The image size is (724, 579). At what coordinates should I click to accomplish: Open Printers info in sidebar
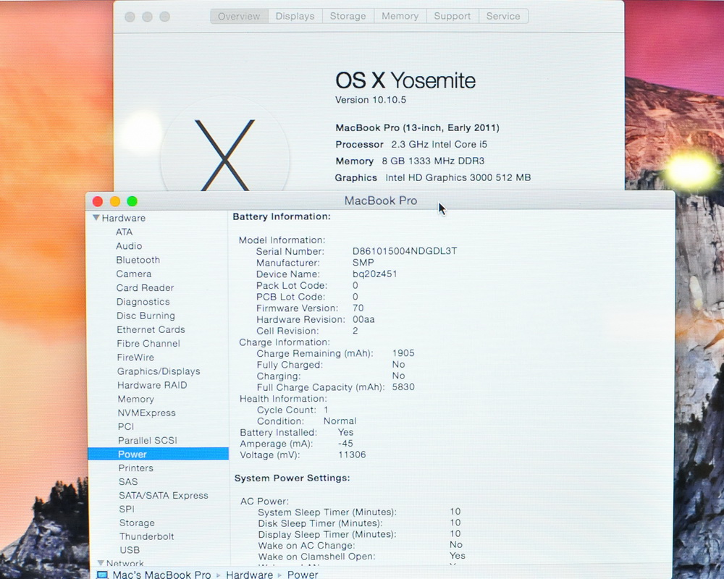pos(136,468)
